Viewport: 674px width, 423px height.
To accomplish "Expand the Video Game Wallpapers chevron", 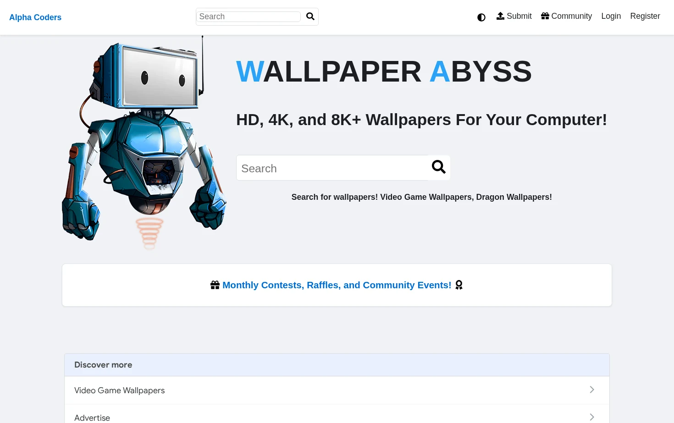I will pyautogui.click(x=592, y=390).
